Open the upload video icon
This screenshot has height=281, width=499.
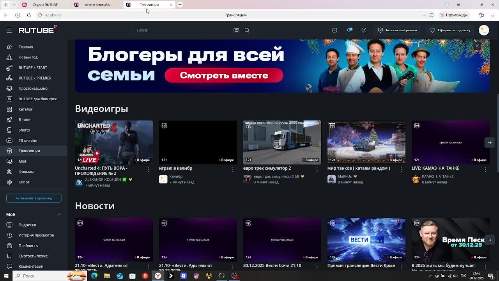334,30
